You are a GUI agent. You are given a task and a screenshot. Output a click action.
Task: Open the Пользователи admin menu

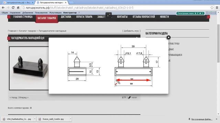pos(41,13)
